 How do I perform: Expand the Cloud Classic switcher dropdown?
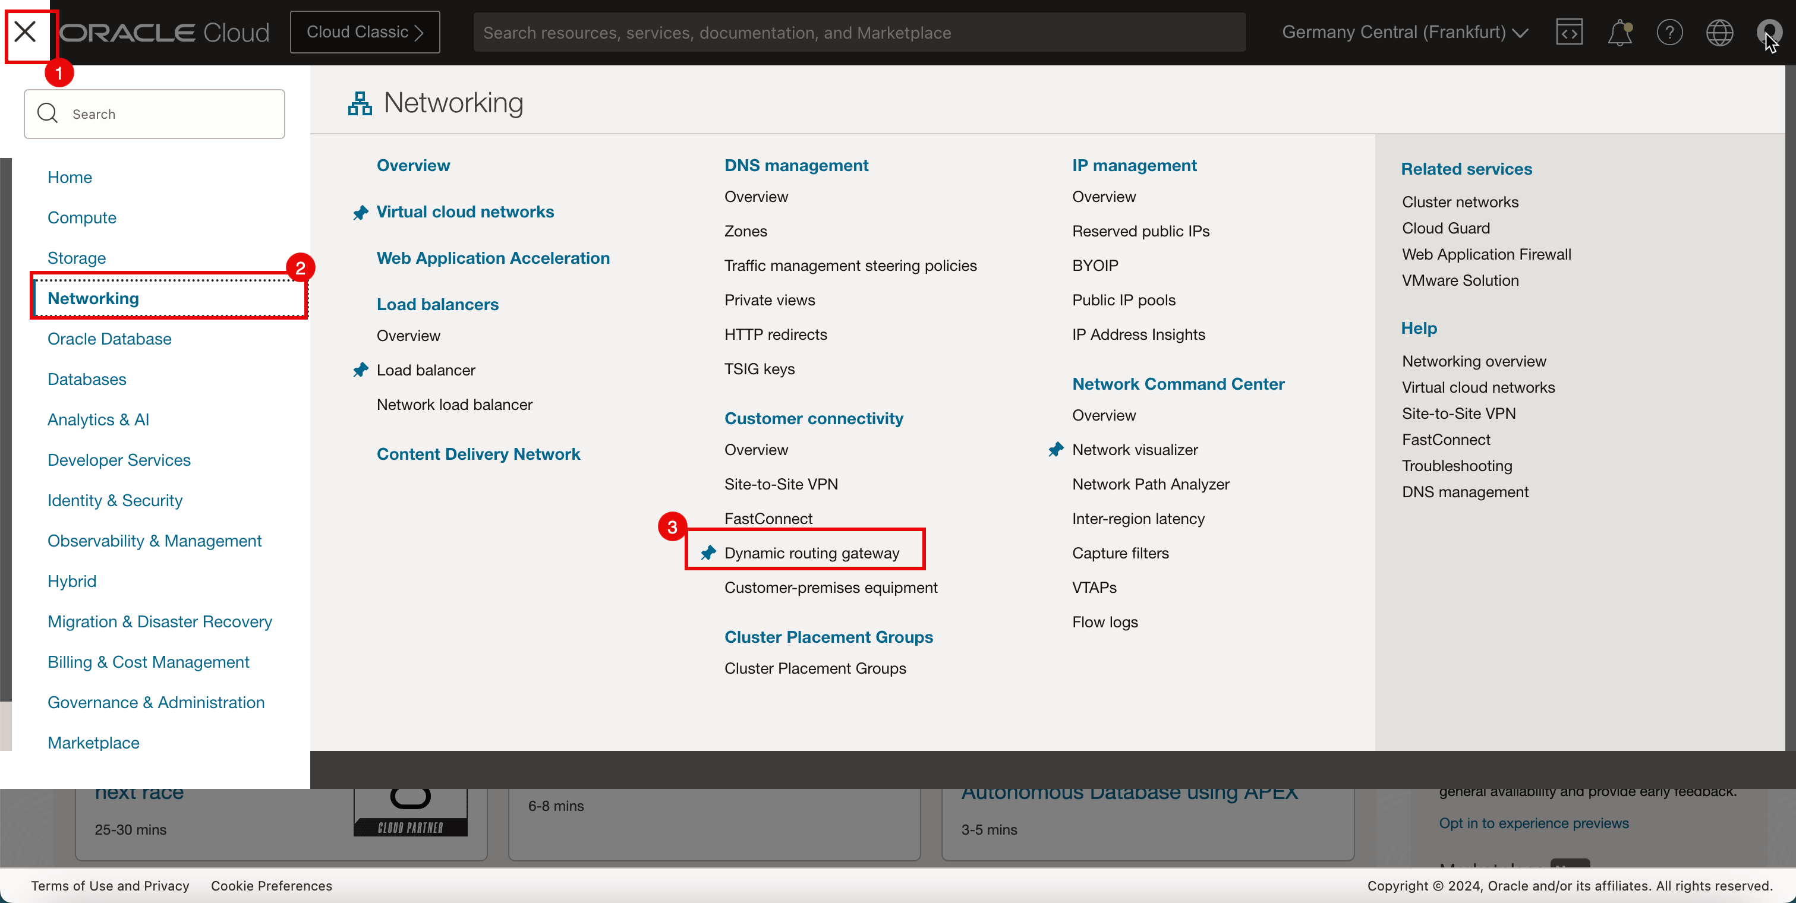point(365,31)
